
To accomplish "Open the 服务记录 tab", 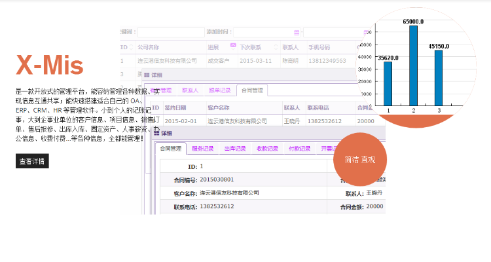I will pyautogui.click(x=202, y=149).
